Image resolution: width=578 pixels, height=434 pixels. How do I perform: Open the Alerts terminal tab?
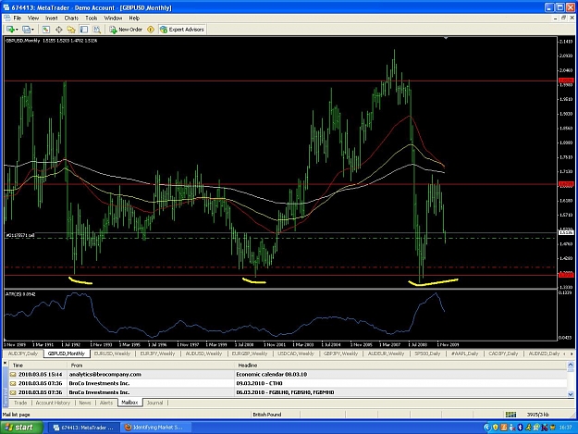coord(106,403)
